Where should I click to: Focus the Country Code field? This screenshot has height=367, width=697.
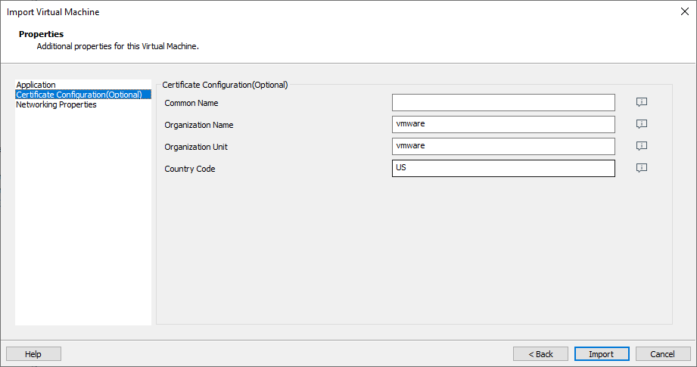point(503,169)
